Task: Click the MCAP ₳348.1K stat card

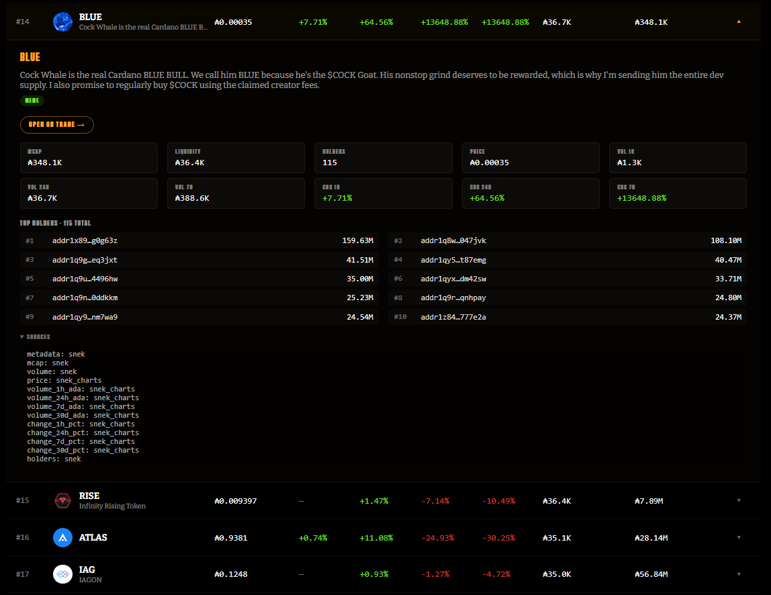Action: [89, 158]
